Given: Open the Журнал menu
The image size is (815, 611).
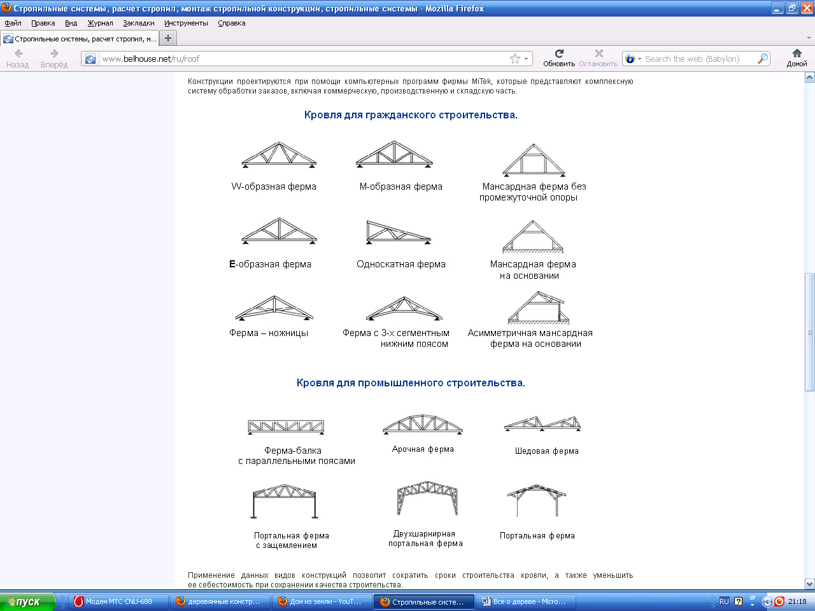Looking at the screenshot, I should [100, 23].
